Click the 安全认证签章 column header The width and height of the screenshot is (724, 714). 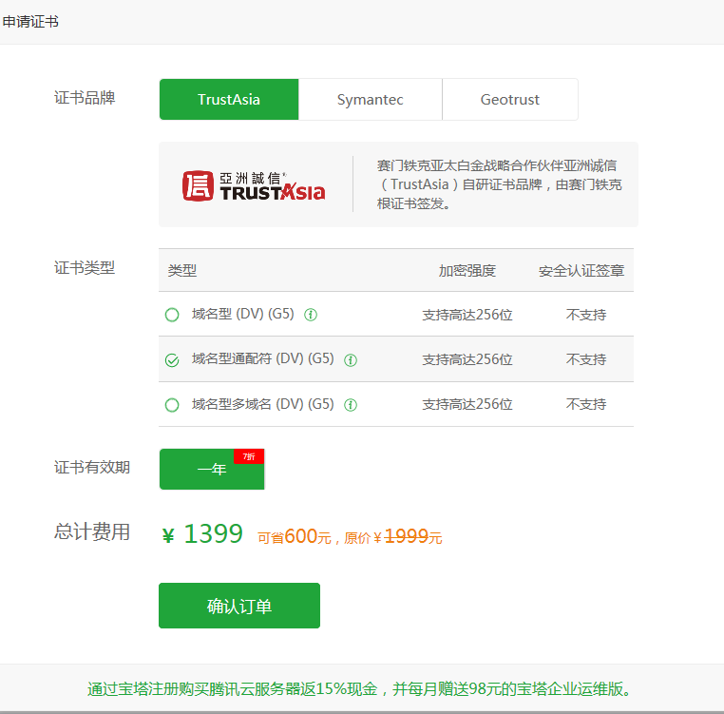(581, 270)
